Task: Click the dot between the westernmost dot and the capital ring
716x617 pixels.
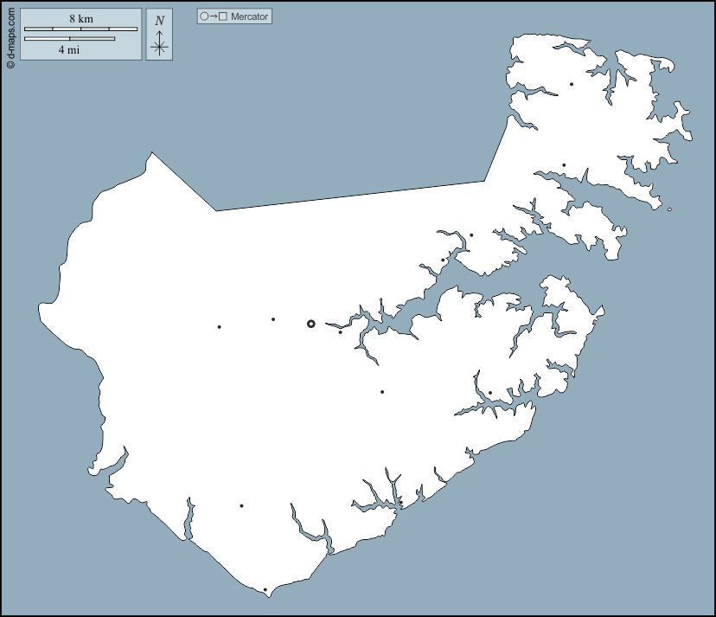Action: 273,319
